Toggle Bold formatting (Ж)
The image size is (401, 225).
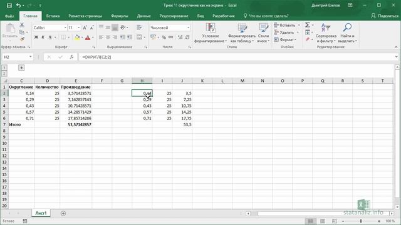[x=36, y=37]
